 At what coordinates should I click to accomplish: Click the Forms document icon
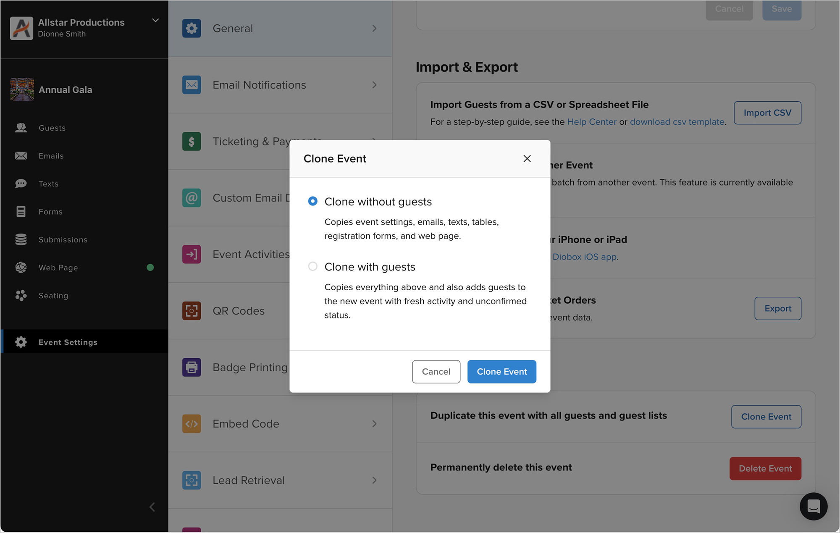(x=21, y=212)
